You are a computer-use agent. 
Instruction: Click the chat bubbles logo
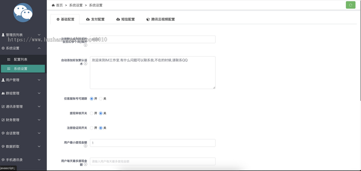(23, 13)
